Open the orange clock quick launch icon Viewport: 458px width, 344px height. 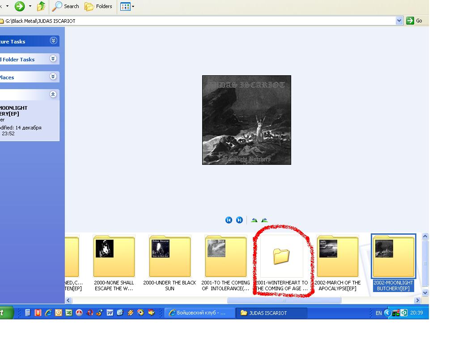click(x=59, y=313)
